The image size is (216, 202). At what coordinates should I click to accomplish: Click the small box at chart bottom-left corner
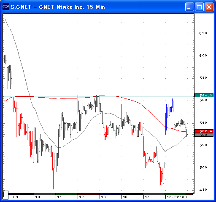click(5, 195)
